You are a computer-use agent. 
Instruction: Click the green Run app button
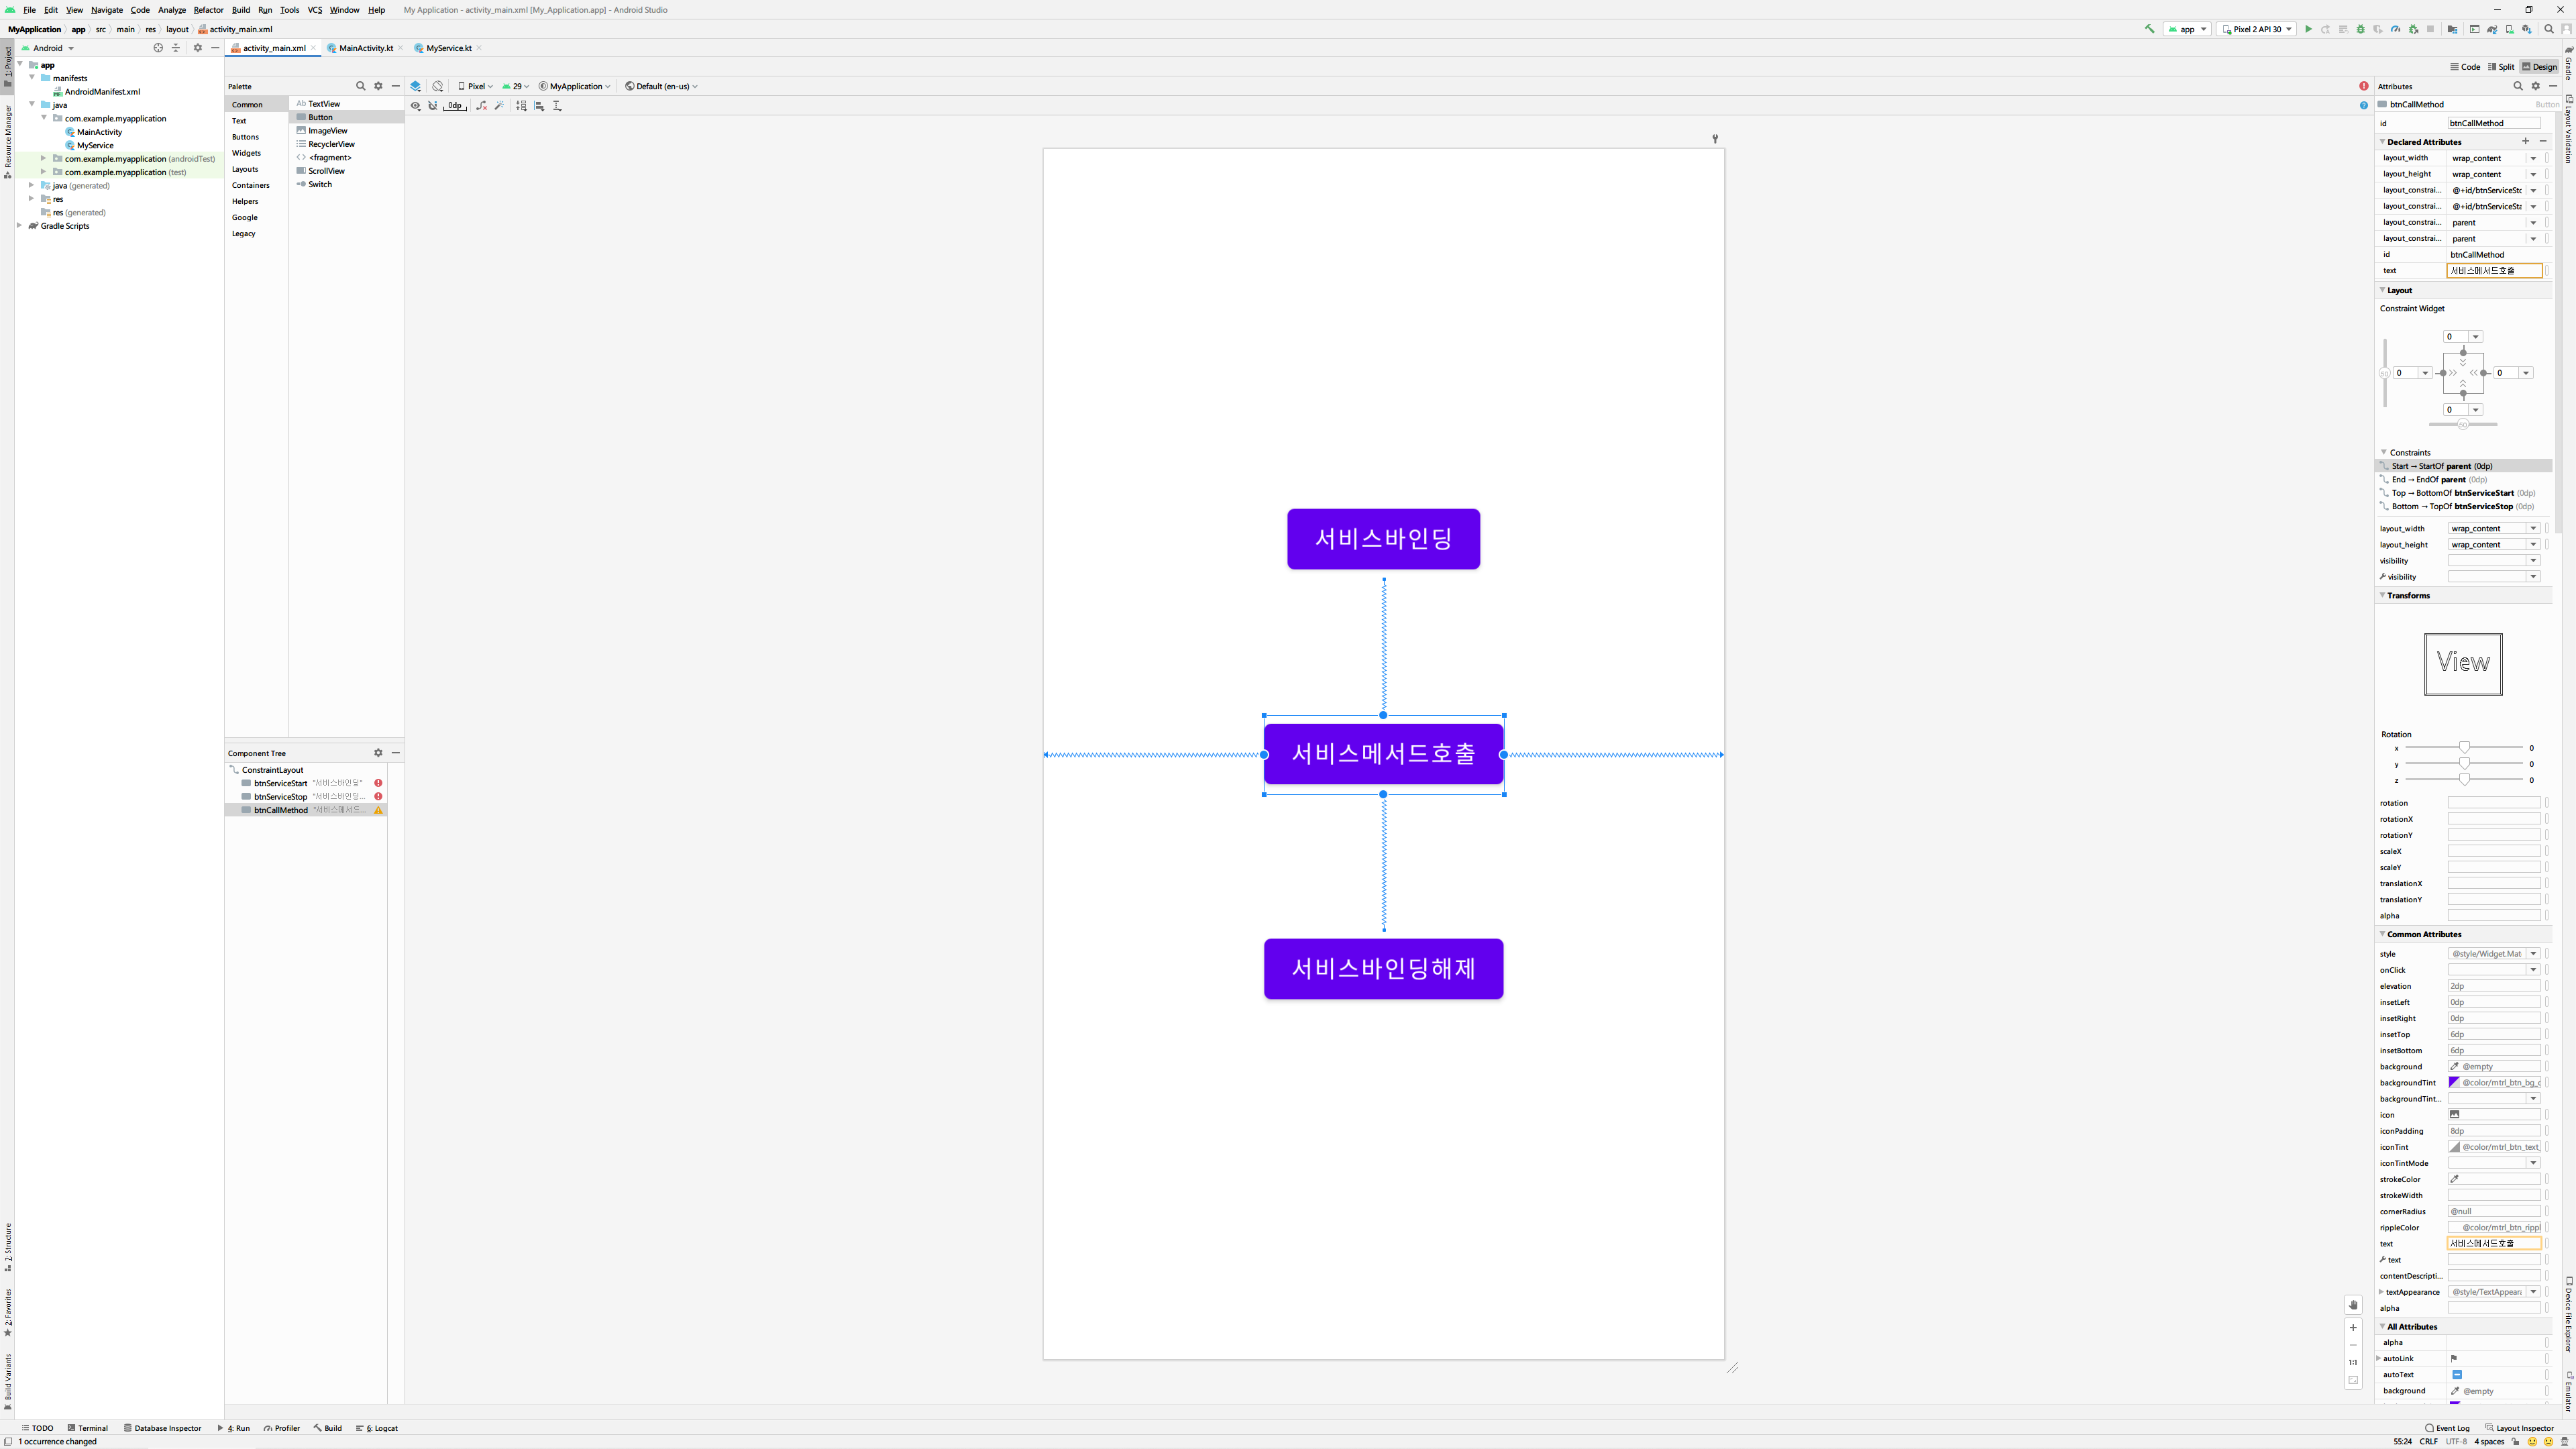point(2308,29)
